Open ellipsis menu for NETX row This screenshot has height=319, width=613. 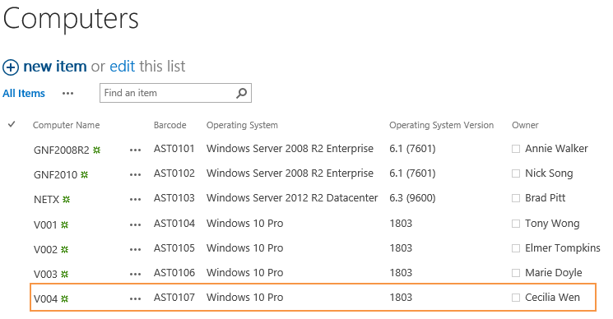pos(135,200)
